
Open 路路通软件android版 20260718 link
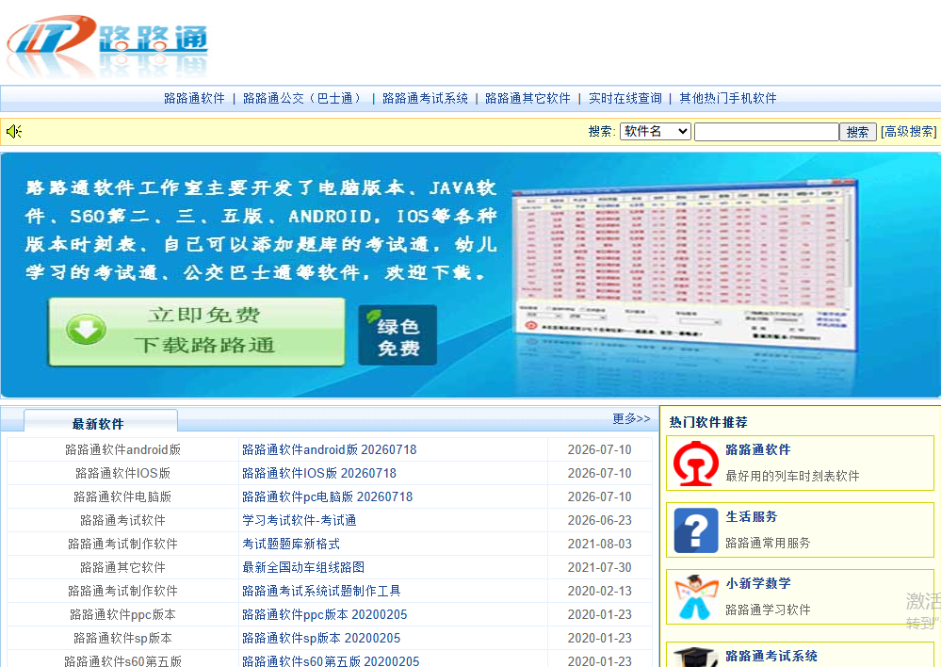(x=329, y=449)
